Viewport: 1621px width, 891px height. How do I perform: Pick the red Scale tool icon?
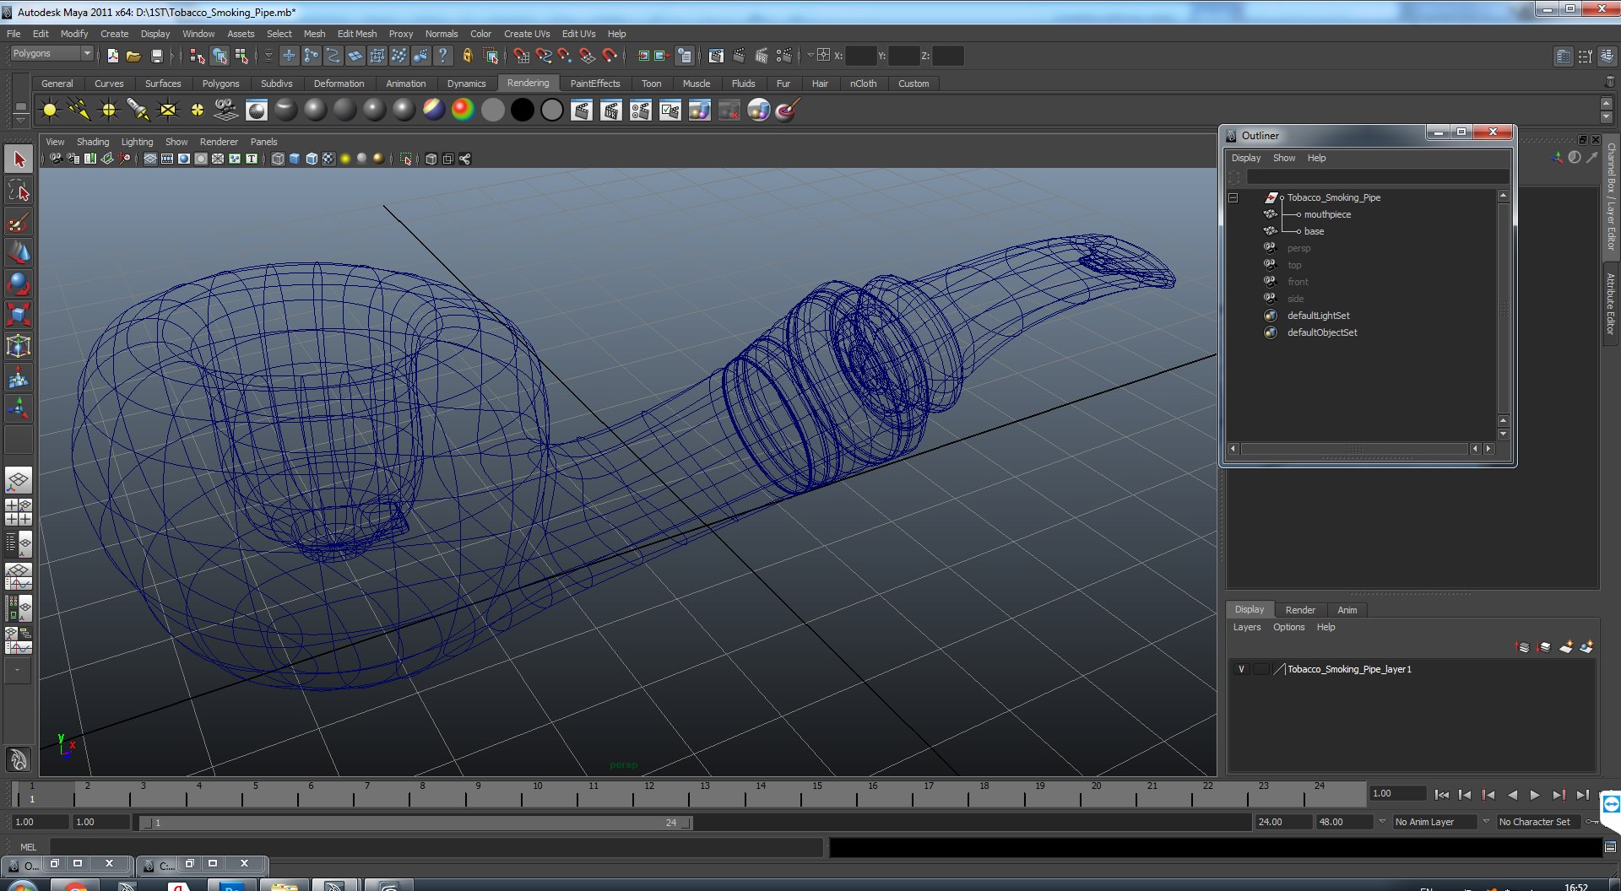(19, 315)
